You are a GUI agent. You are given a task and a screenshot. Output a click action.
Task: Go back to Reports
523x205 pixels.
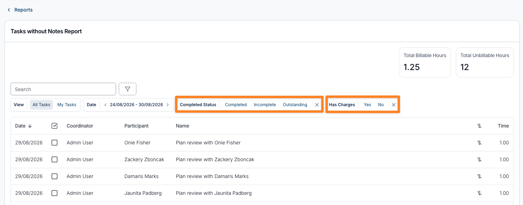point(24,10)
